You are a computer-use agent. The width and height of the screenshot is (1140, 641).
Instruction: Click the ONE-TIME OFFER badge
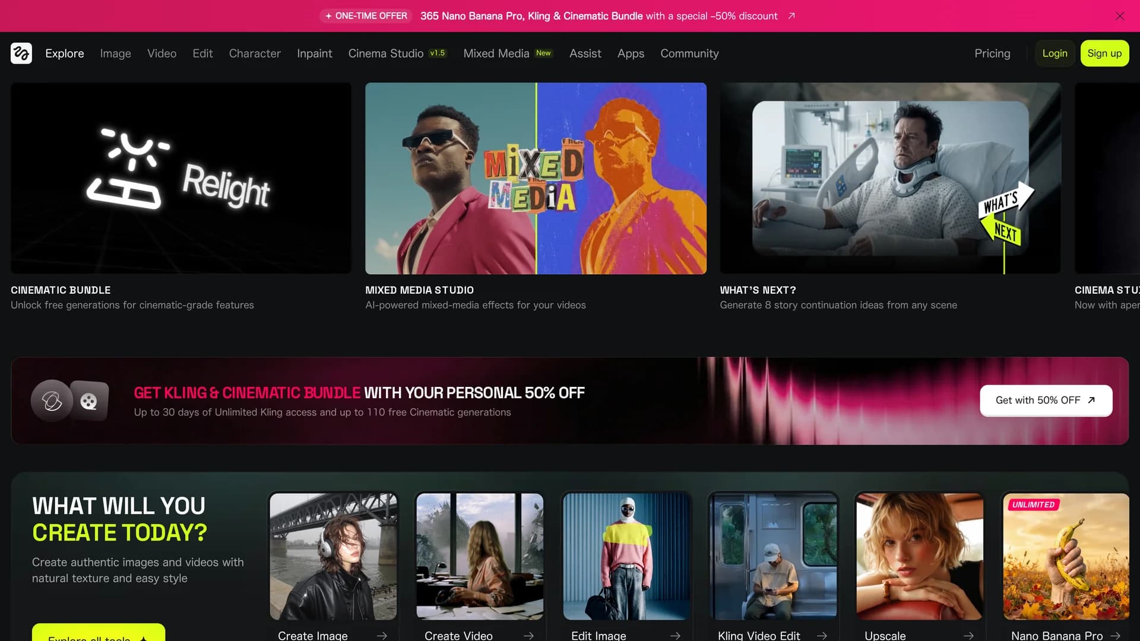click(366, 16)
